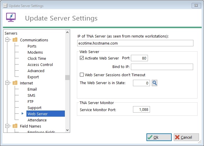Image resolution: width=204 pixels, height=146 pixels.
Task: Click the red X on the Cancel button
Action: [177, 137]
